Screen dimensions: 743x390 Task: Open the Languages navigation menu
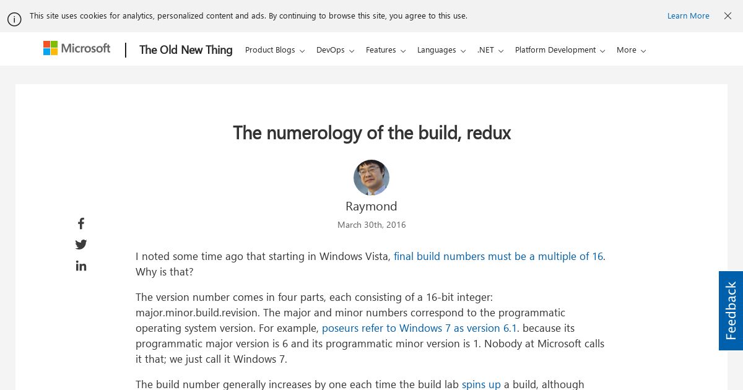click(441, 50)
